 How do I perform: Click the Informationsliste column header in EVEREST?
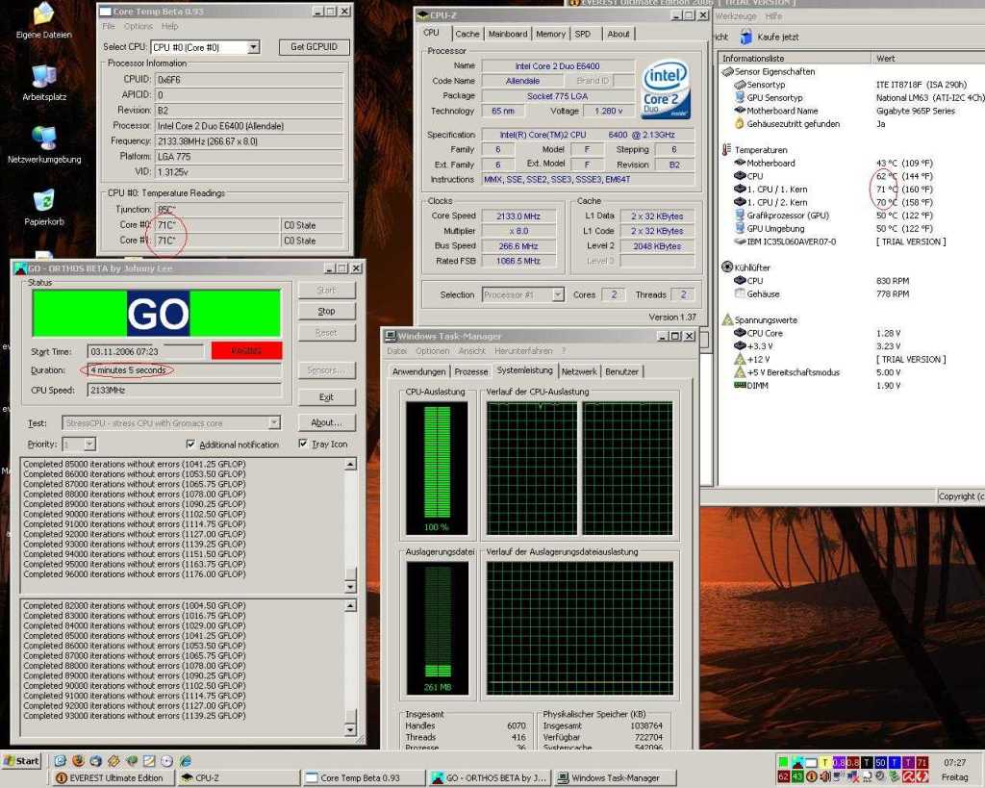[794, 59]
